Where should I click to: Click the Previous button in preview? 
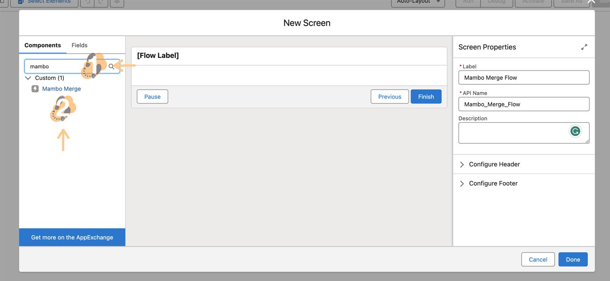(389, 97)
